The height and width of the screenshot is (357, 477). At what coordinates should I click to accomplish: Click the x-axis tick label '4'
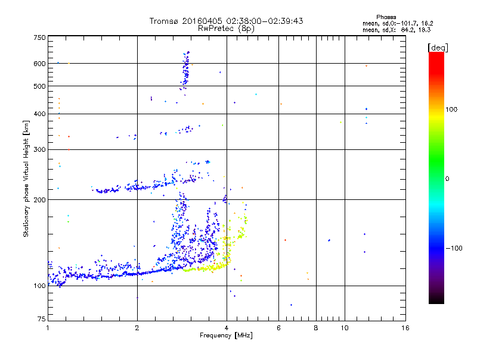[227, 328]
